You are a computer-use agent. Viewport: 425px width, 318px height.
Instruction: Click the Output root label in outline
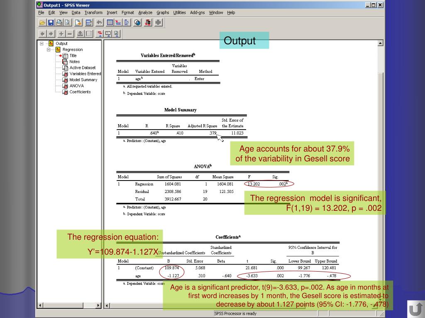pyautogui.click(x=61, y=43)
